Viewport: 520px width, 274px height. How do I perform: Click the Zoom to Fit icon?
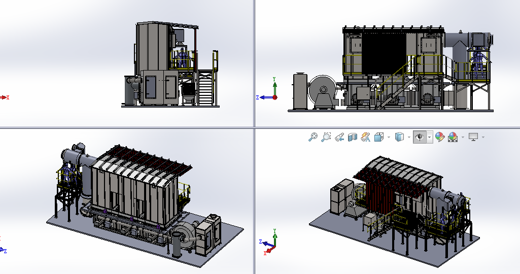(x=314, y=137)
